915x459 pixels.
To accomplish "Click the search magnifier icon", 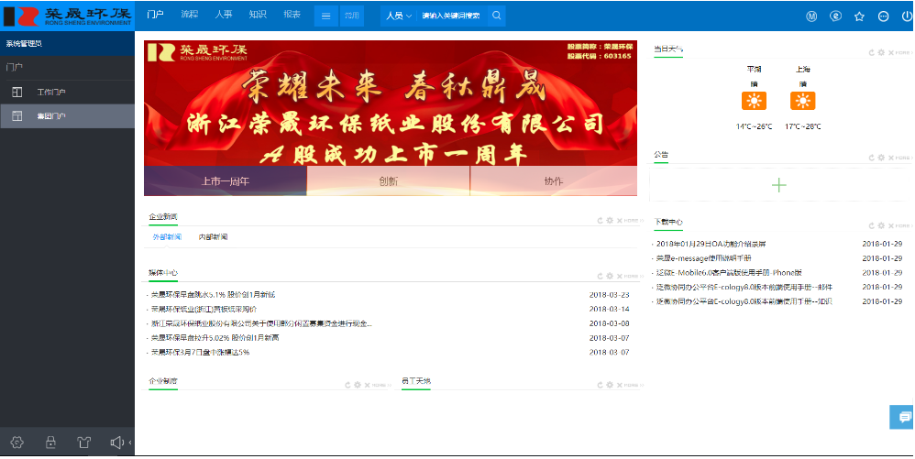I will click(x=497, y=16).
